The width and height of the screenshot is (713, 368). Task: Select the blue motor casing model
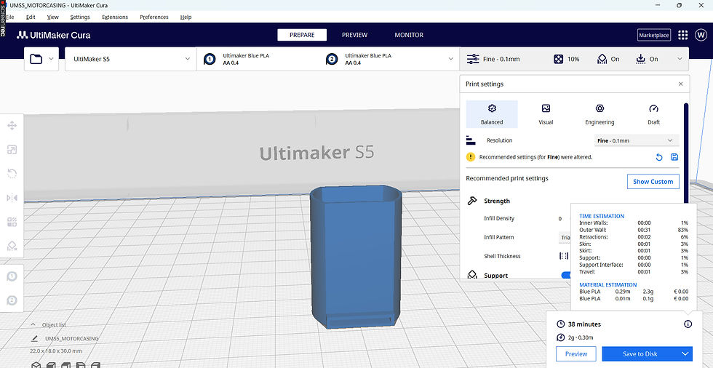[356, 257]
